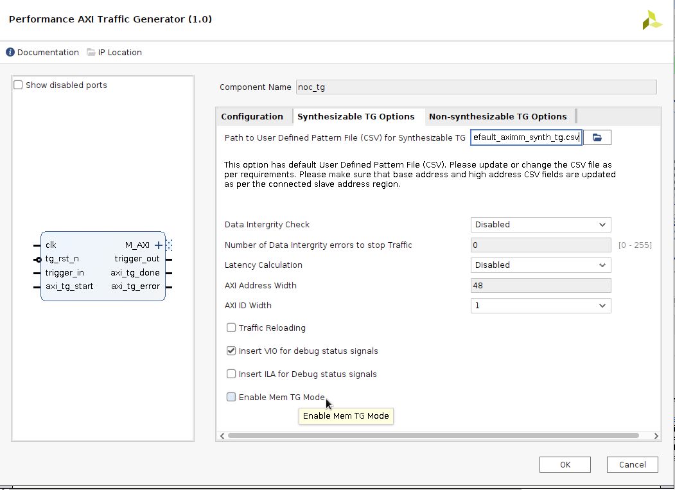Click the browse icon beside CSV path field
The height and width of the screenshot is (490, 675).
click(x=598, y=137)
